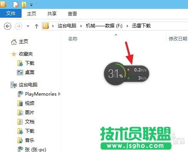Screen dimensions: 188x152
Task: Click the music folder icon beside 音乐
Action: (x=20, y=140)
